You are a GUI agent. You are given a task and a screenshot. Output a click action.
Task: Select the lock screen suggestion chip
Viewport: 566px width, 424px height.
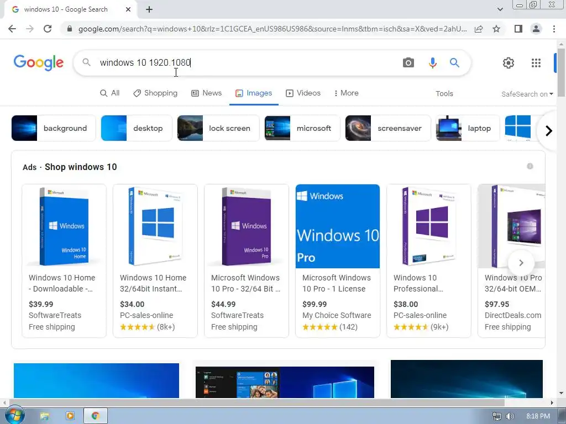[218, 128]
